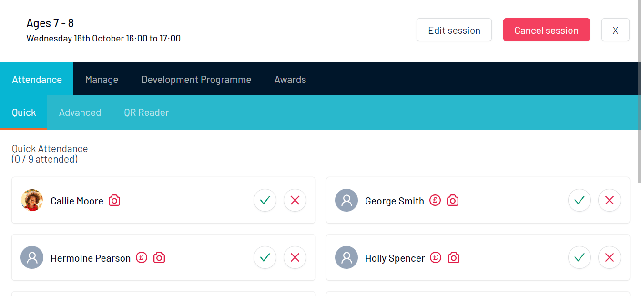The height and width of the screenshot is (296, 641).
Task: Open Callie Moore's profile photo
Action: point(32,200)
